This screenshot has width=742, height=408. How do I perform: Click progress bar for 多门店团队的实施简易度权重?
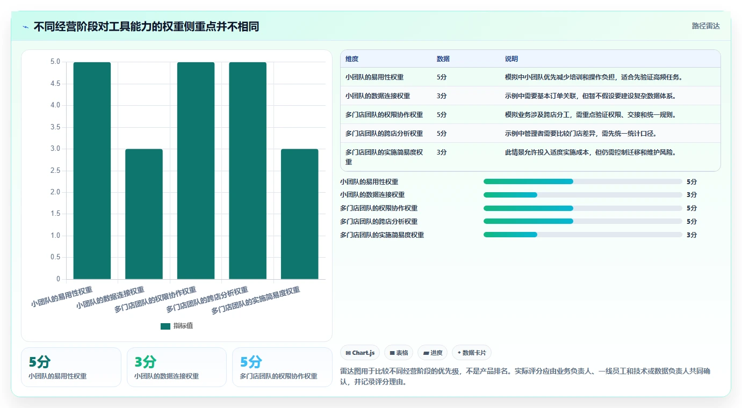[x=583, y=235]
